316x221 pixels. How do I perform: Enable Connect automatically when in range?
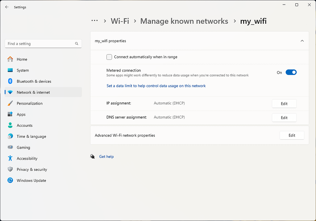point(109,57)
